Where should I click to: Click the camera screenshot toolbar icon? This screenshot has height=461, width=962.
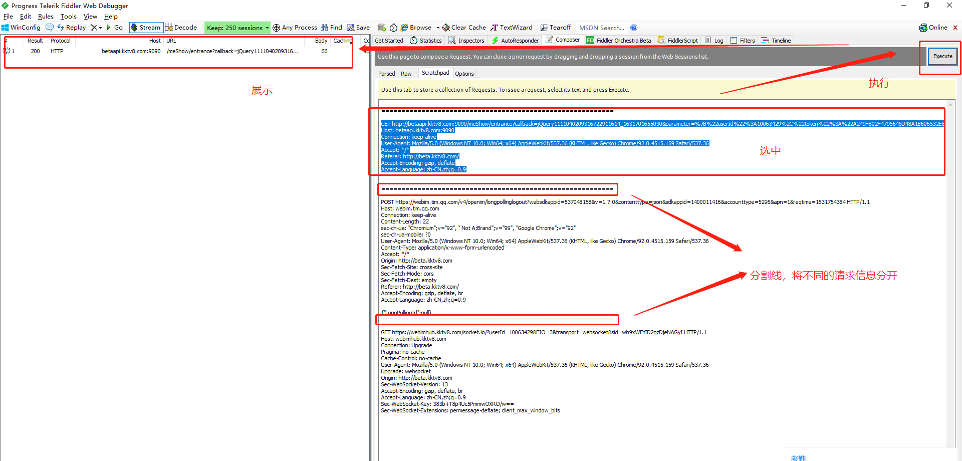pyautogui.click(x=382, y=28)
